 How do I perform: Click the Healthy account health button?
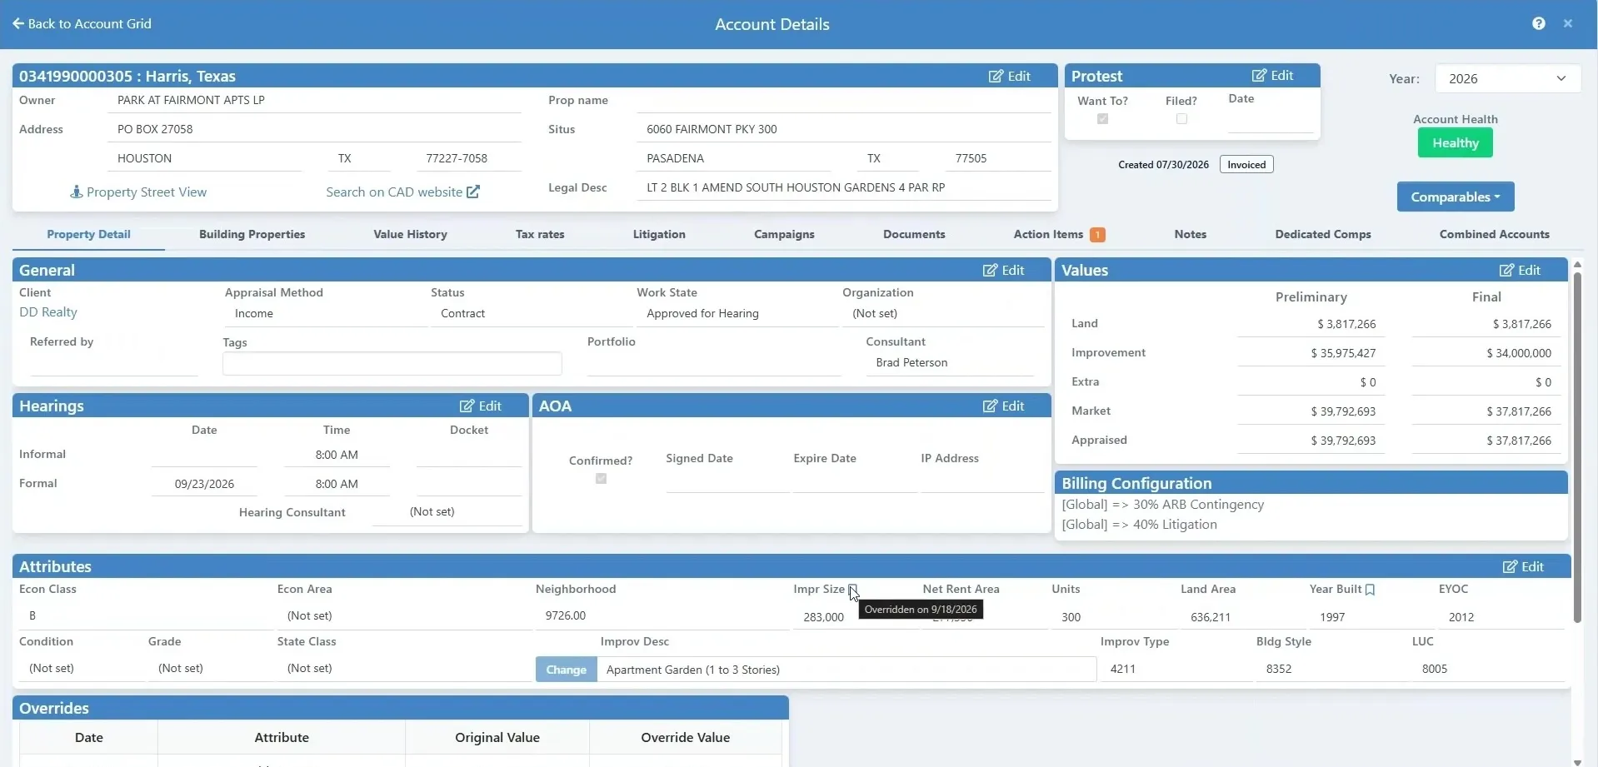click(x=1455, y=143)
